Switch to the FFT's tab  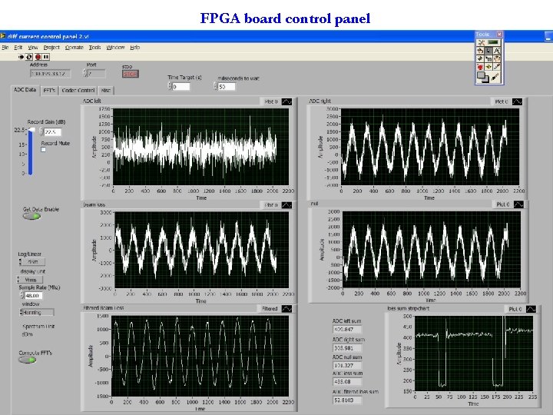tap(49, 91)
